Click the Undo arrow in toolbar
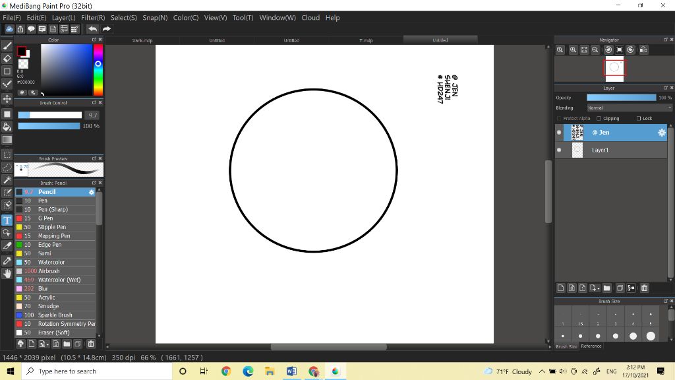 pos(92,29)
